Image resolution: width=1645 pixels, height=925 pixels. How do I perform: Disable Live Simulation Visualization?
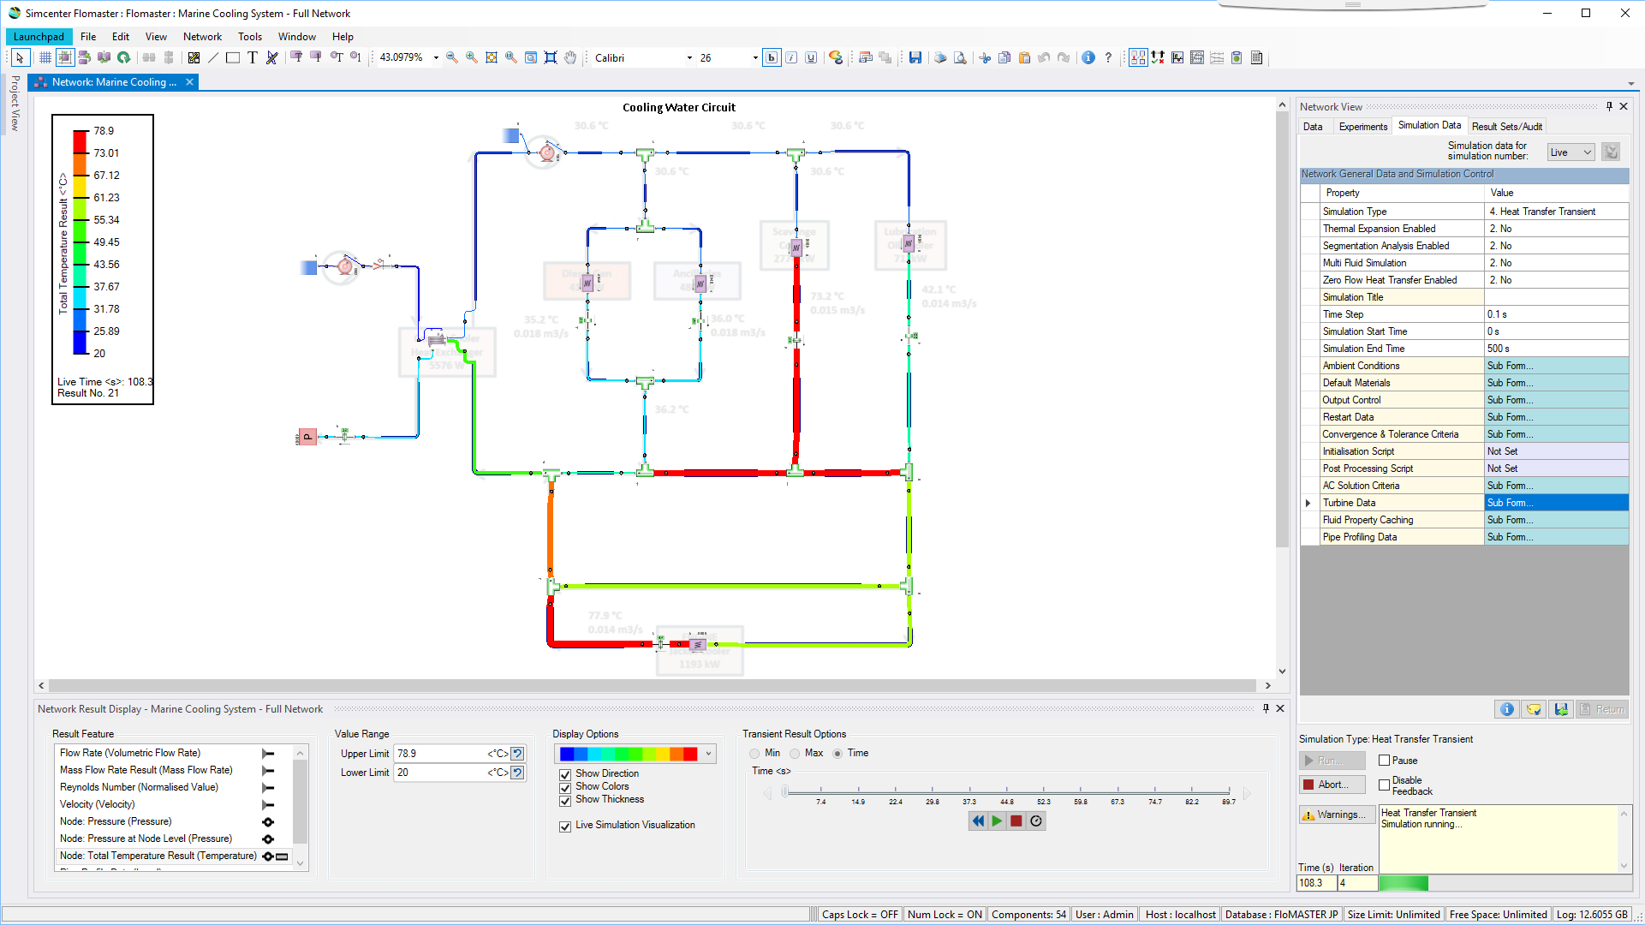click(x=565, y=827)
